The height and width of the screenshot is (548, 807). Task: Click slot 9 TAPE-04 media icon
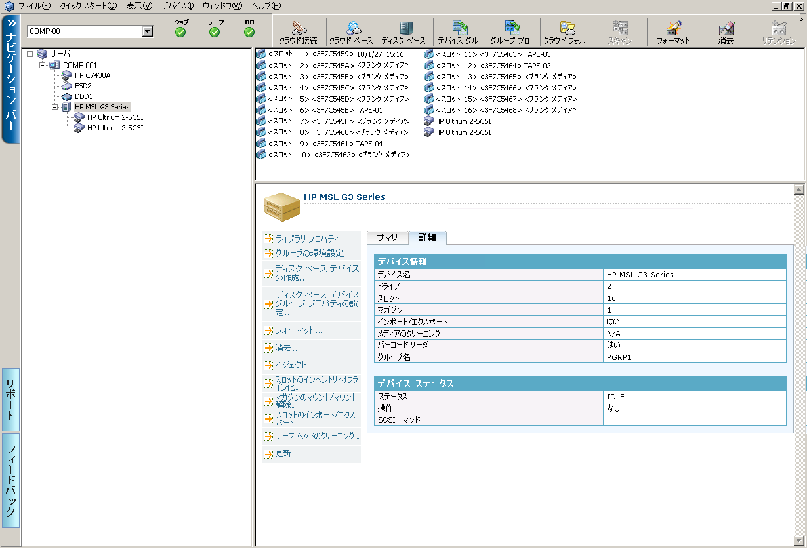pyautogui.click(x=260, y=144)
